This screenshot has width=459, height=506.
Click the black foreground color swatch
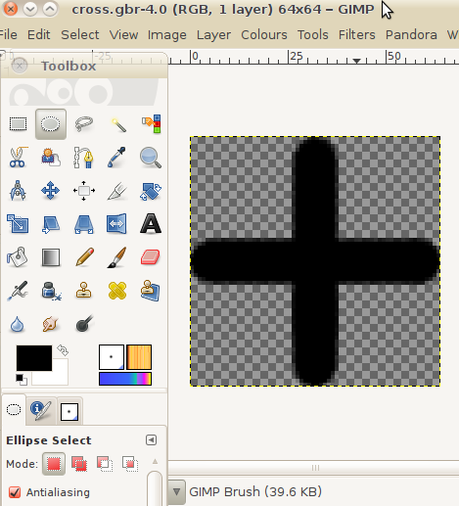[34, 358]
